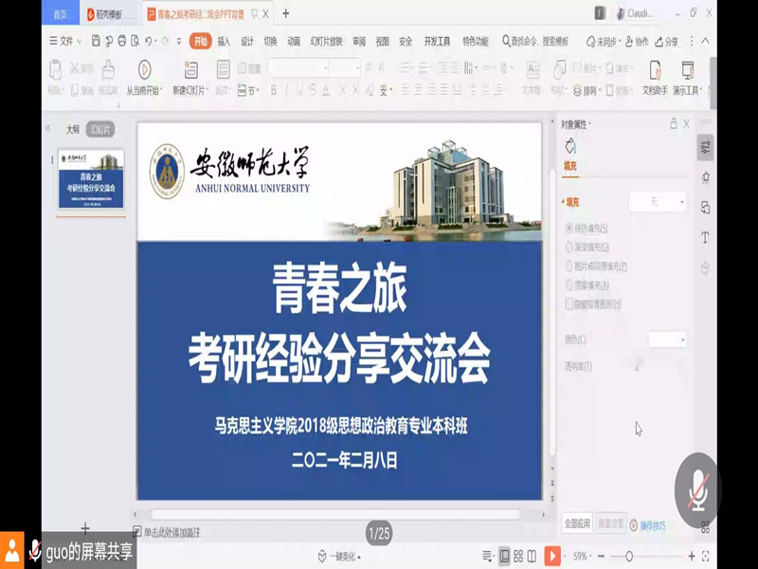Viewport: 758px width, 569px height.
Task: Click the 文档助手 document assistant icon
Action: [655, 69]
